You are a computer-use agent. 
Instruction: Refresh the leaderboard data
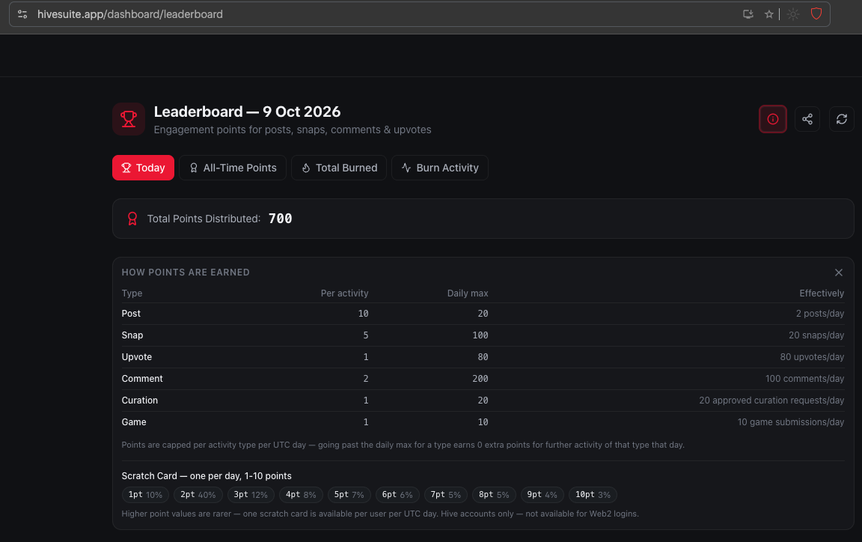click(841, 119)
